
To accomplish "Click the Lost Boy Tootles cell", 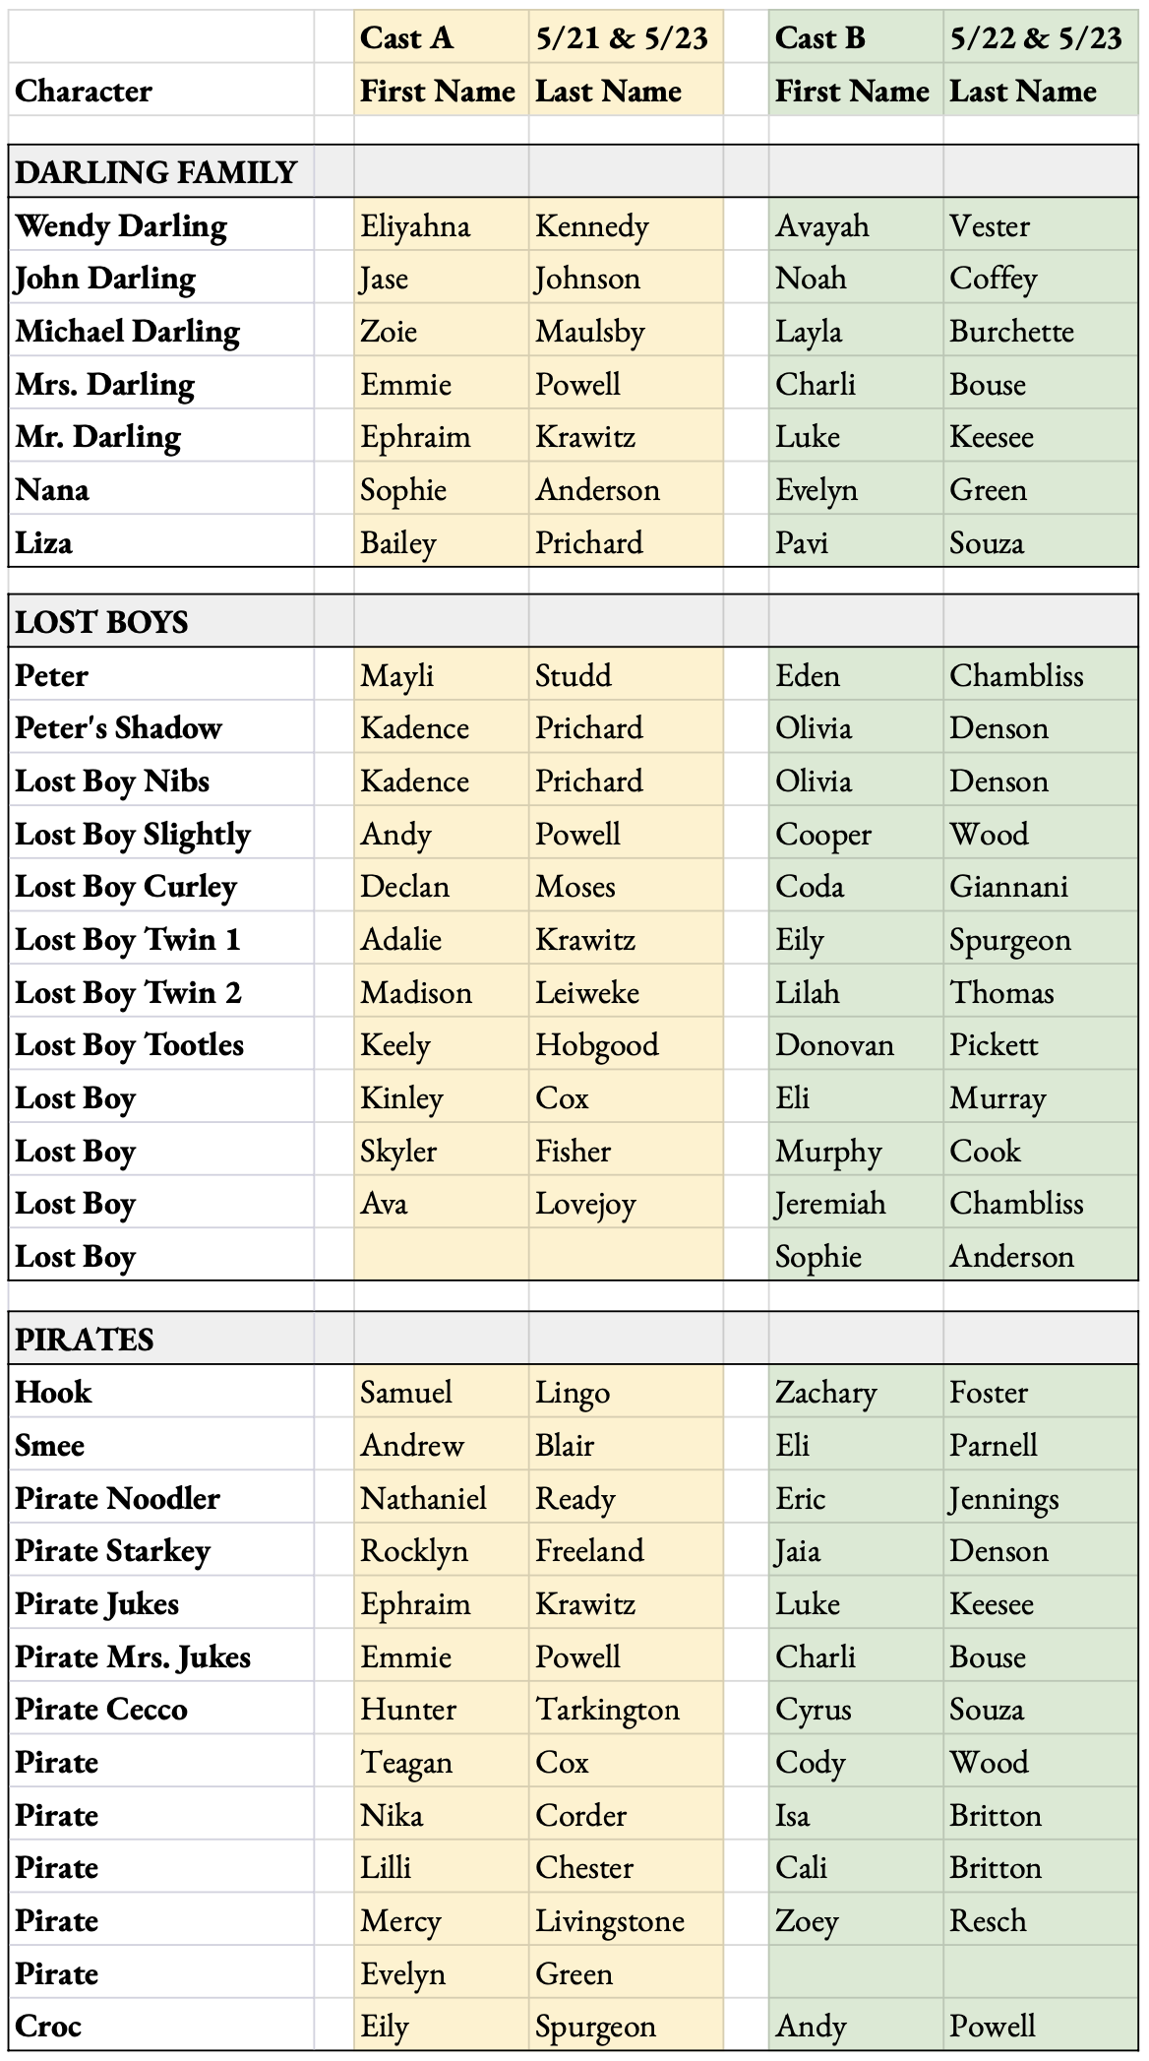I will point(129,1045).
